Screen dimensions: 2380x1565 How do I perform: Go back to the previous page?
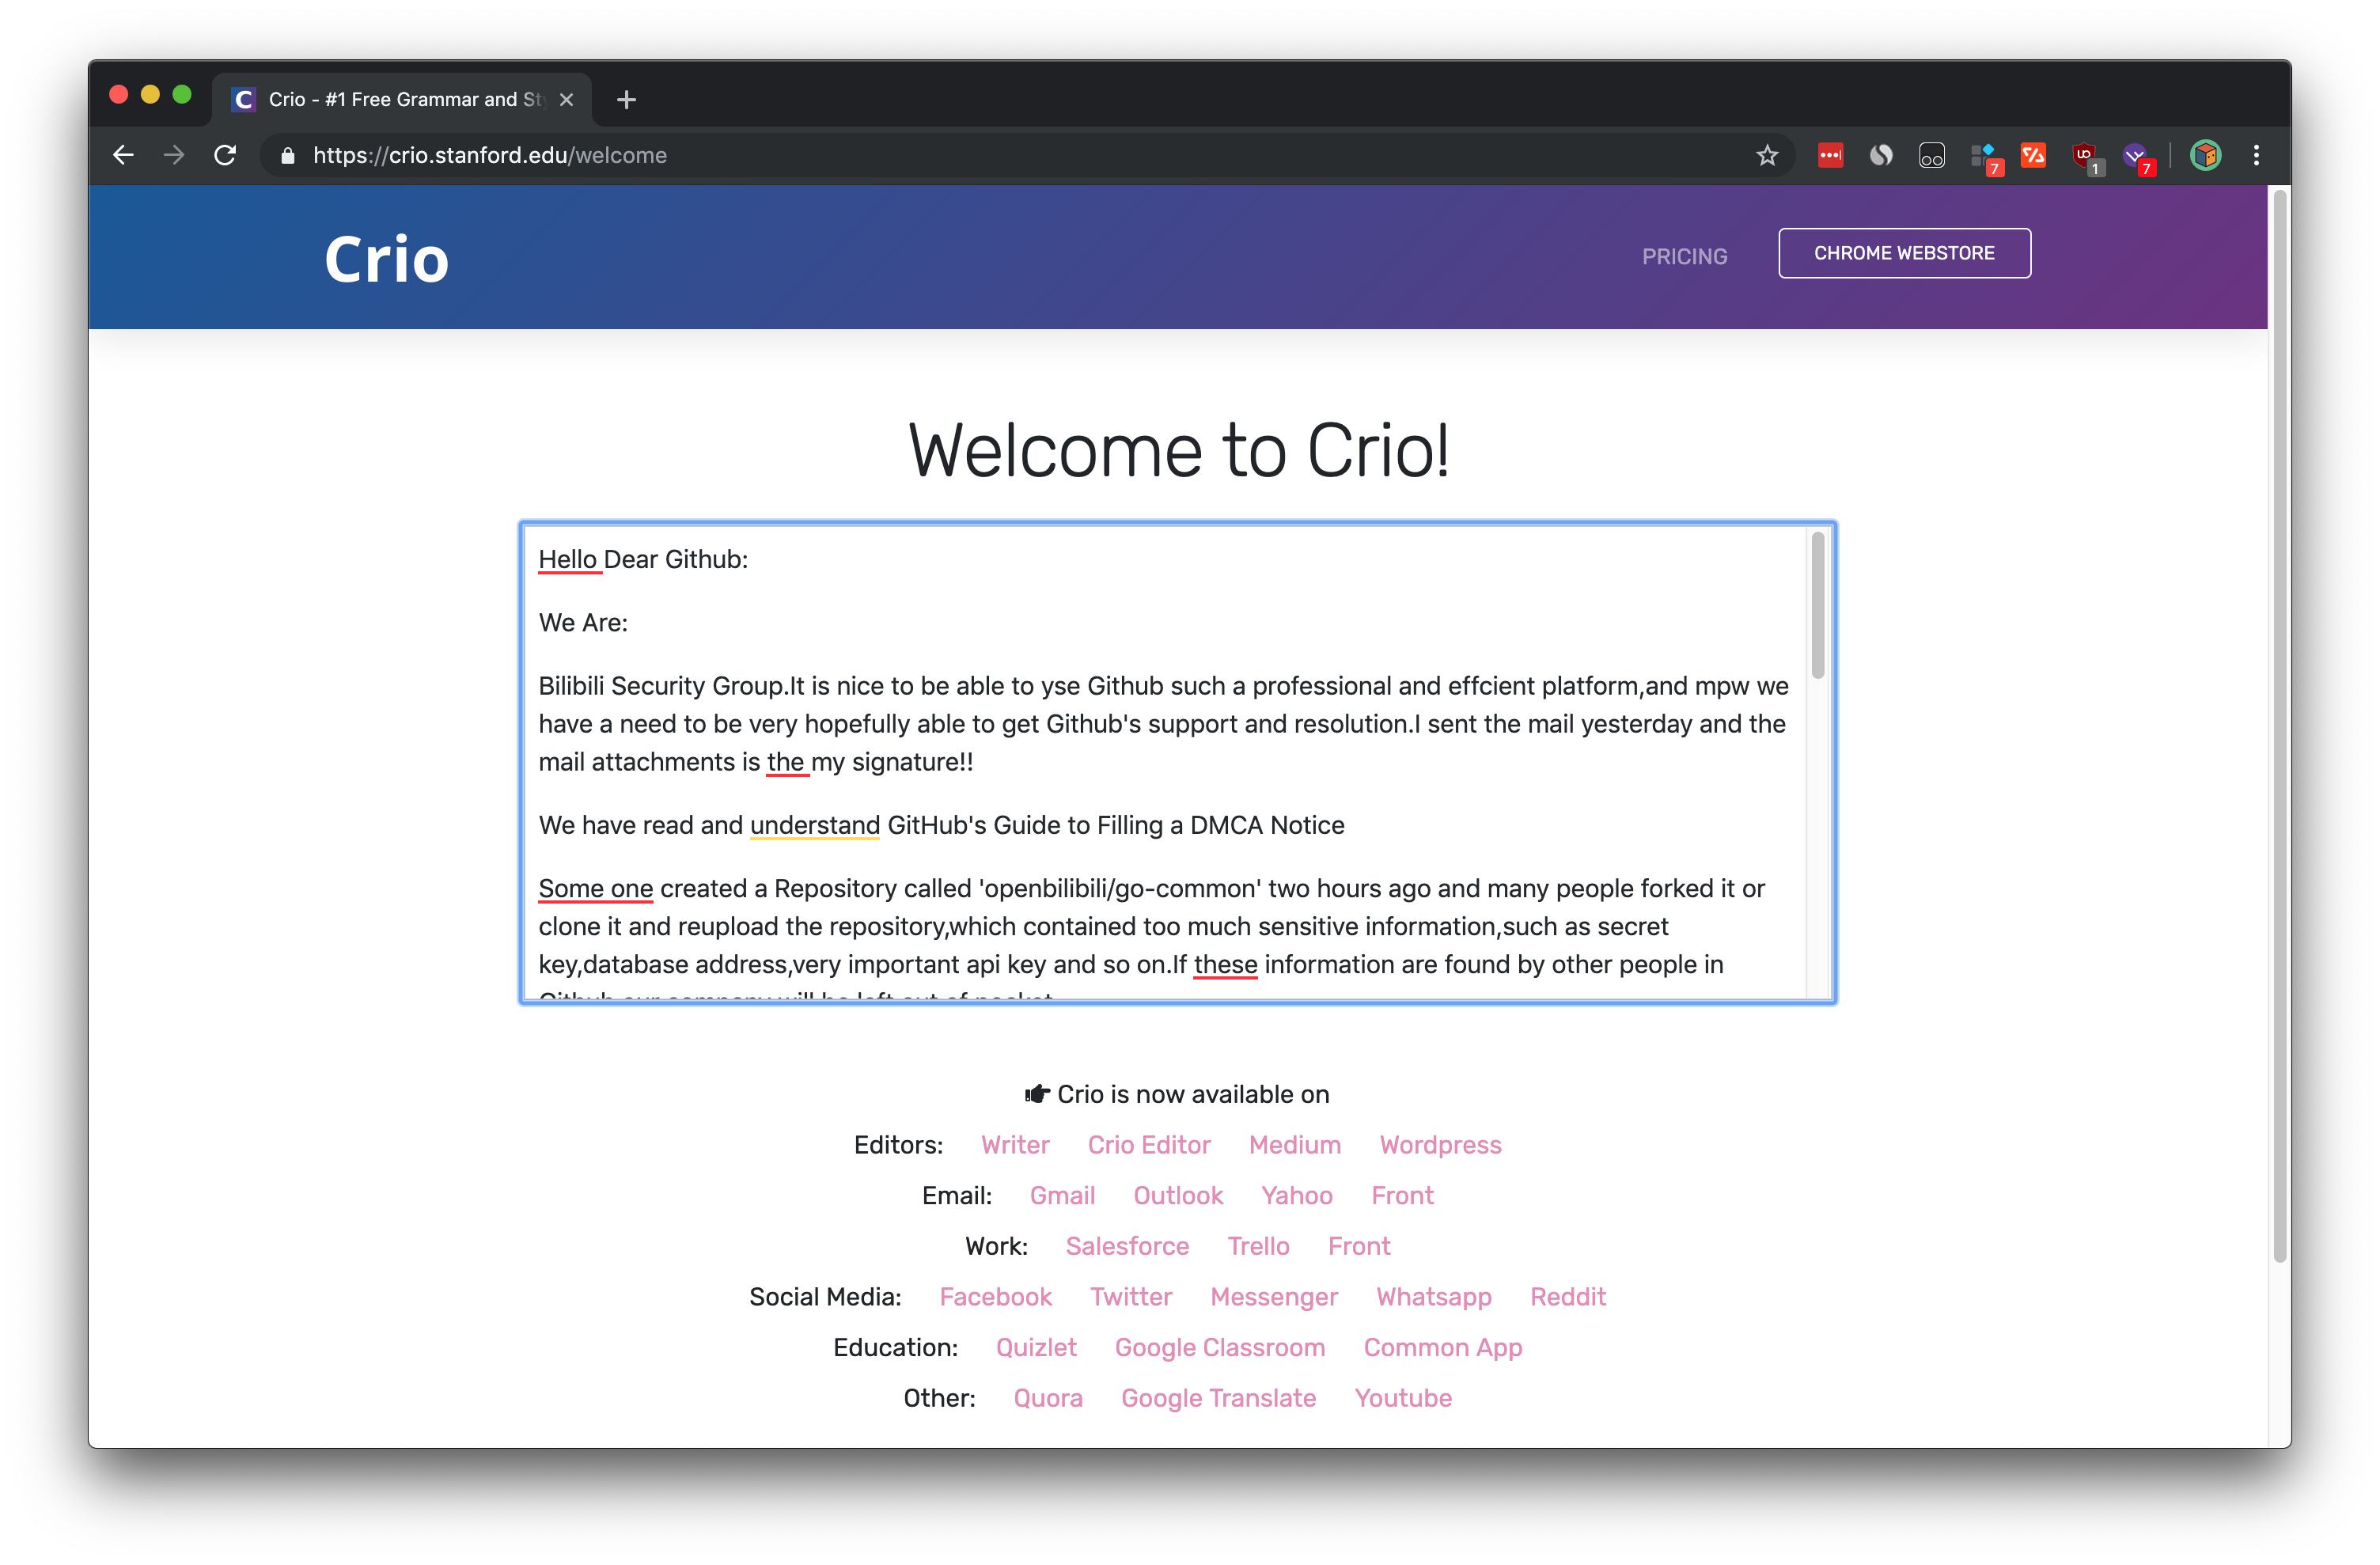tap(123, 155)
